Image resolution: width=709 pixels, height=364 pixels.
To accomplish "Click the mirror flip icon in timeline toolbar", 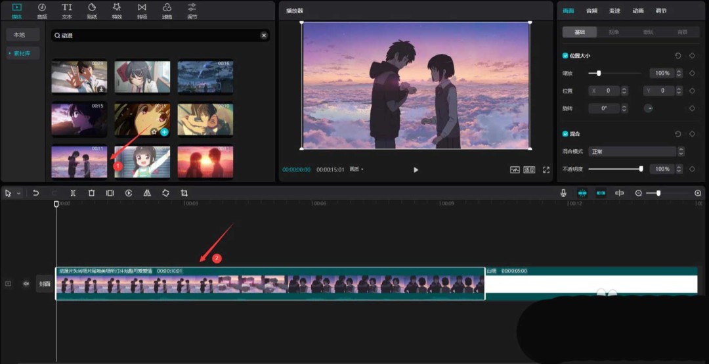I will point(147,193).
